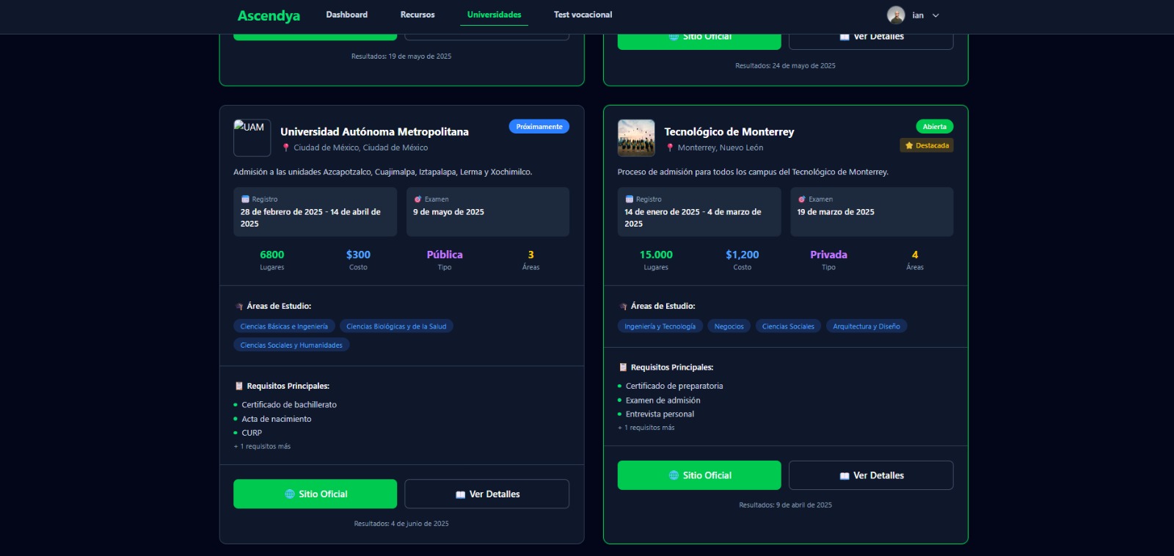Click the calendar icon in UAM Registro box
Image resolution: width=1174 pixels, height=556 pixels.
245,200
